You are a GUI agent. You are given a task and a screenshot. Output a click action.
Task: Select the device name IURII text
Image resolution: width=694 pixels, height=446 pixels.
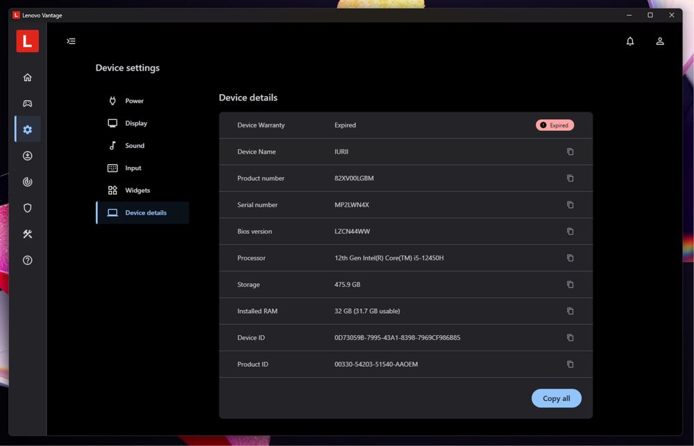(341, 152)
